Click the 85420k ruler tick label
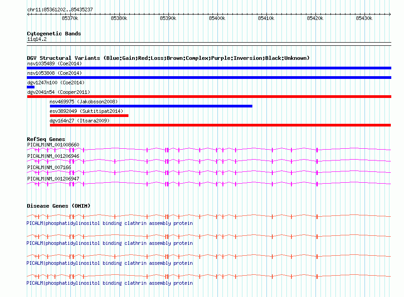Image resolution: width=404 pixels, height=297 pixels. 315,18
